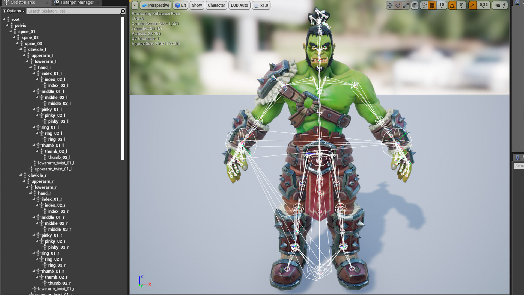Click the skeleton tree search magnifier icon
The height and width of the screenshot is (295, 524).
123,11
